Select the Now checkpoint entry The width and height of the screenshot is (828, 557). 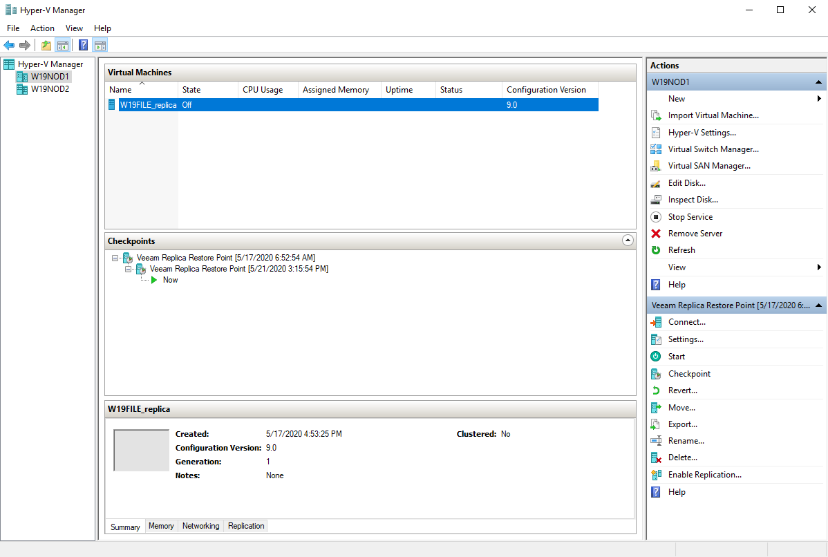[x=170, y=281]
